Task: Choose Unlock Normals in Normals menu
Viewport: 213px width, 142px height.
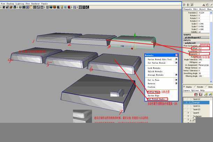Action: pyautogui.click(x=155, y=72)
